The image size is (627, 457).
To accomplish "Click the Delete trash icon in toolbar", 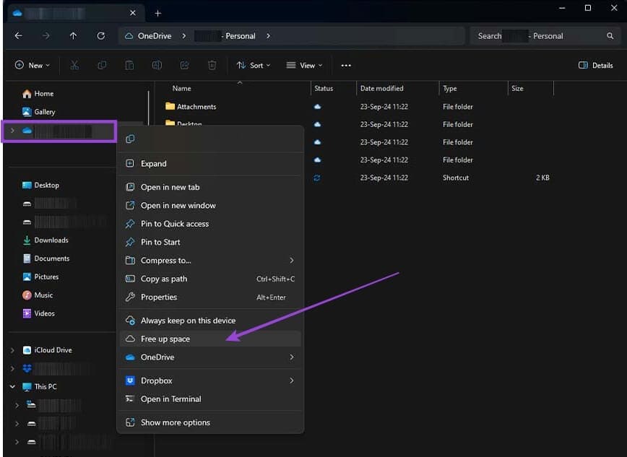I will point(212,65).
